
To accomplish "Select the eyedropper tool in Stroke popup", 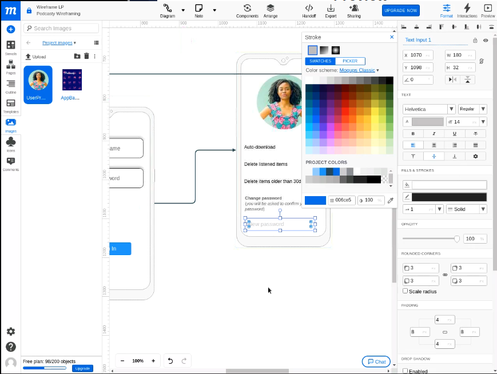I will pyautogui.click(x=391, y=200).
